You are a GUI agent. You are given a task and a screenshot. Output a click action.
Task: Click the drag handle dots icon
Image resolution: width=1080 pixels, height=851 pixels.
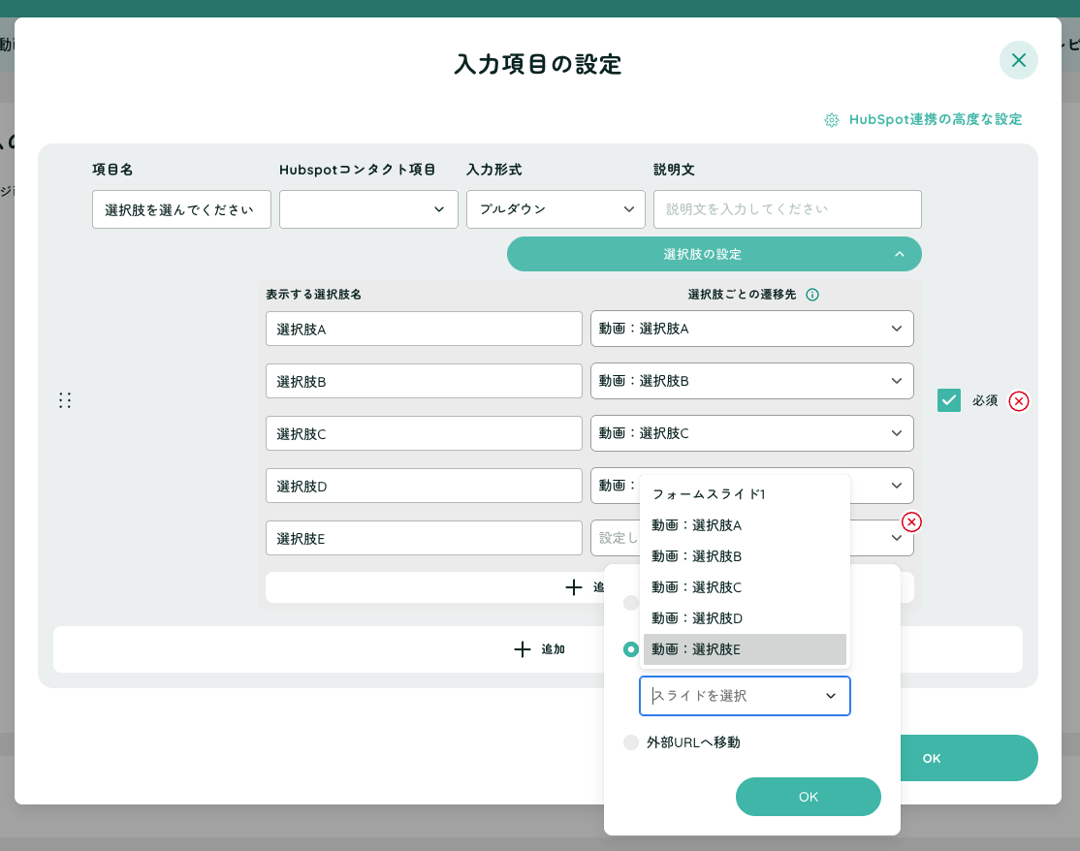point(65,400)
